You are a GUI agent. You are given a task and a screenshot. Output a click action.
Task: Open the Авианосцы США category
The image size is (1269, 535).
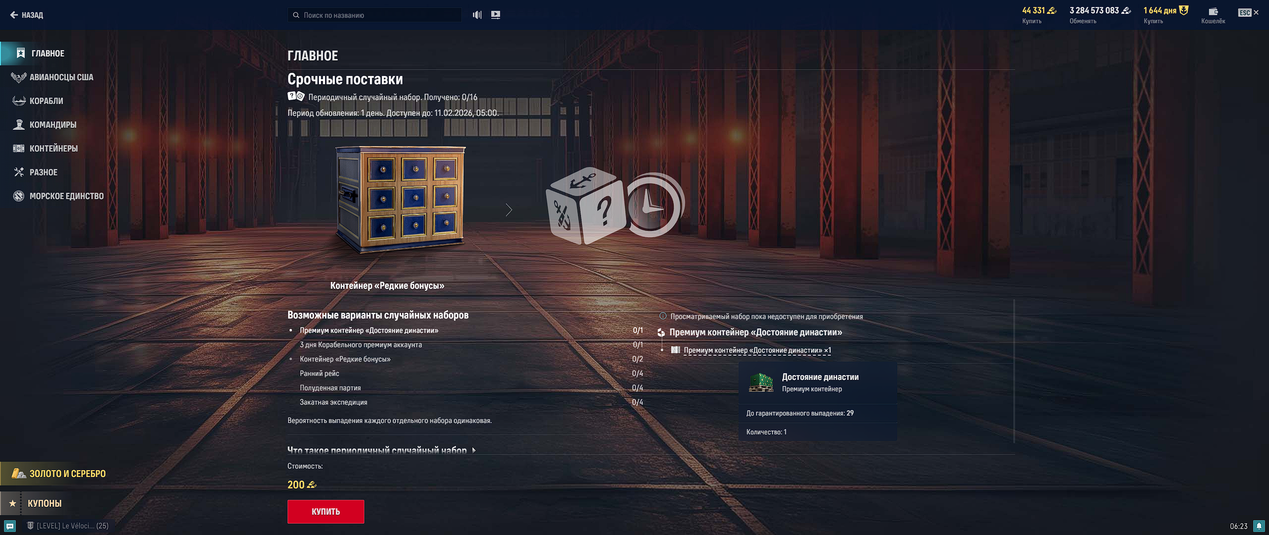60,77
